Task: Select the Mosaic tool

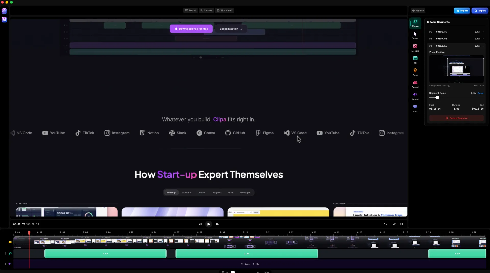Action: [415, 48]
